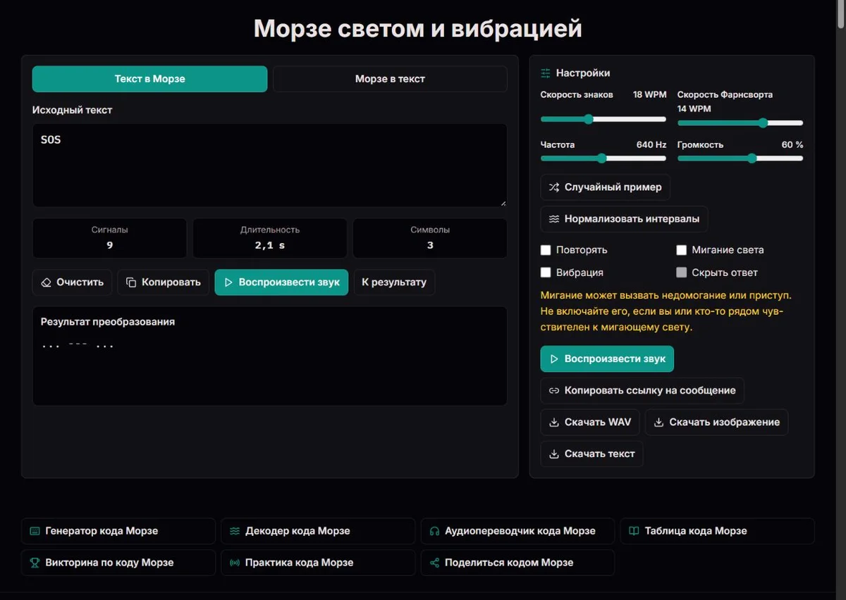
Task: Click the Сигналы value 9
Action: [x=110, y=246]
